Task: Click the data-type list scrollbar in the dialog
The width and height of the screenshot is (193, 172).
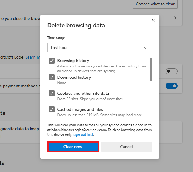Action: [151, 69]
